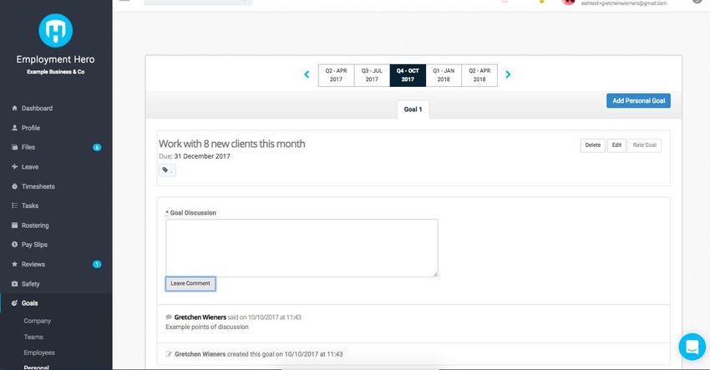Select the Q1 - JAN 2018 quarter

(444, 75)
